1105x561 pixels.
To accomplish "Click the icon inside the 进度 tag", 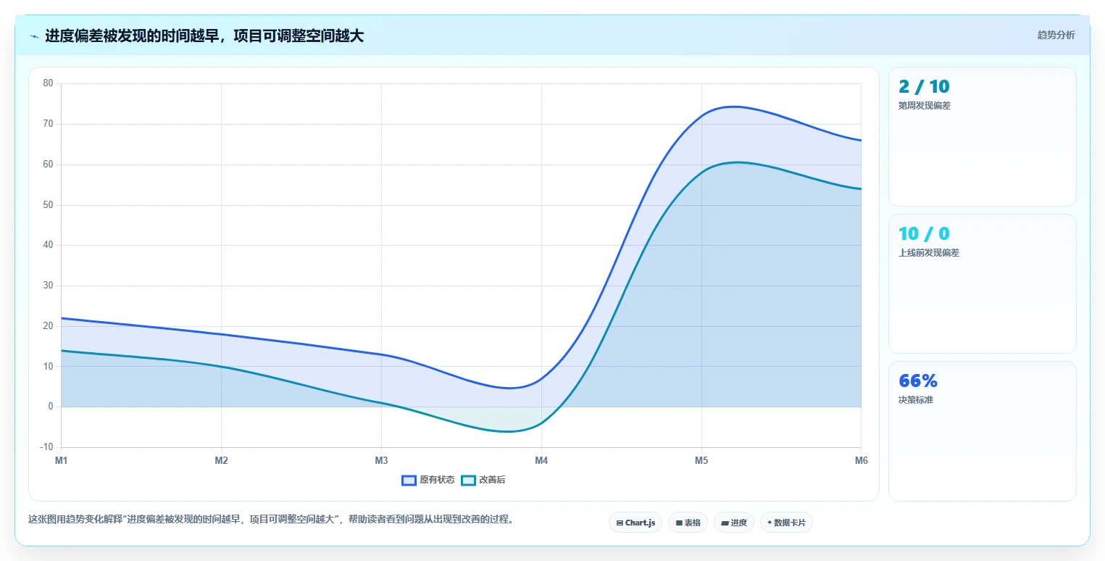I will click(x=725, y=523).
